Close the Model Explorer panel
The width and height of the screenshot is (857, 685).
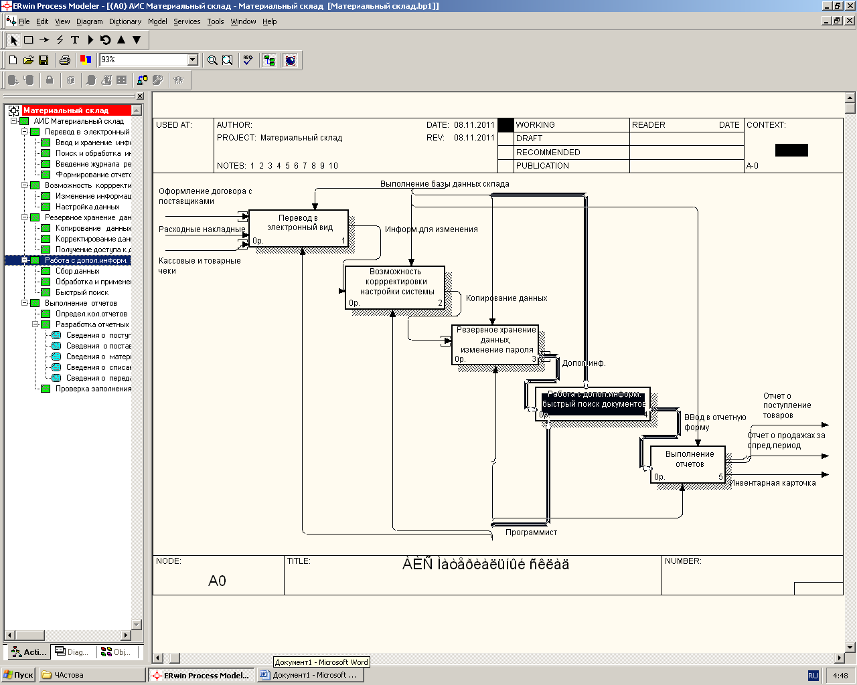pyautogui.click(x=140, y=96)
